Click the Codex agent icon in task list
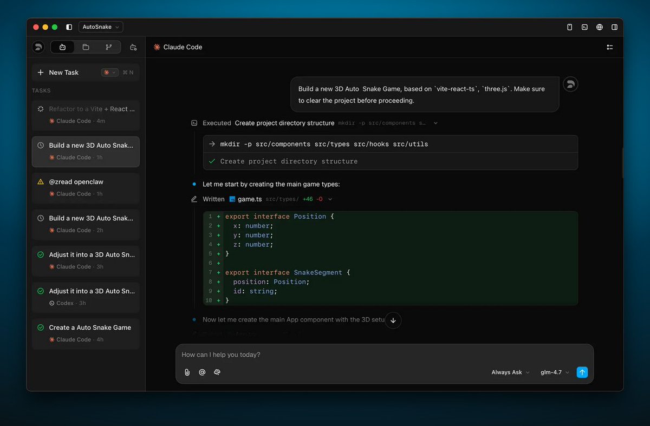Screen dimensions: 650x426 (52, 303)
